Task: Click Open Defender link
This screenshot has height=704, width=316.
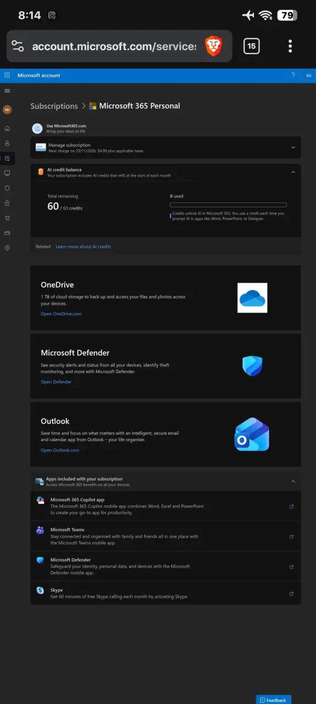Action: pos(56,382)
